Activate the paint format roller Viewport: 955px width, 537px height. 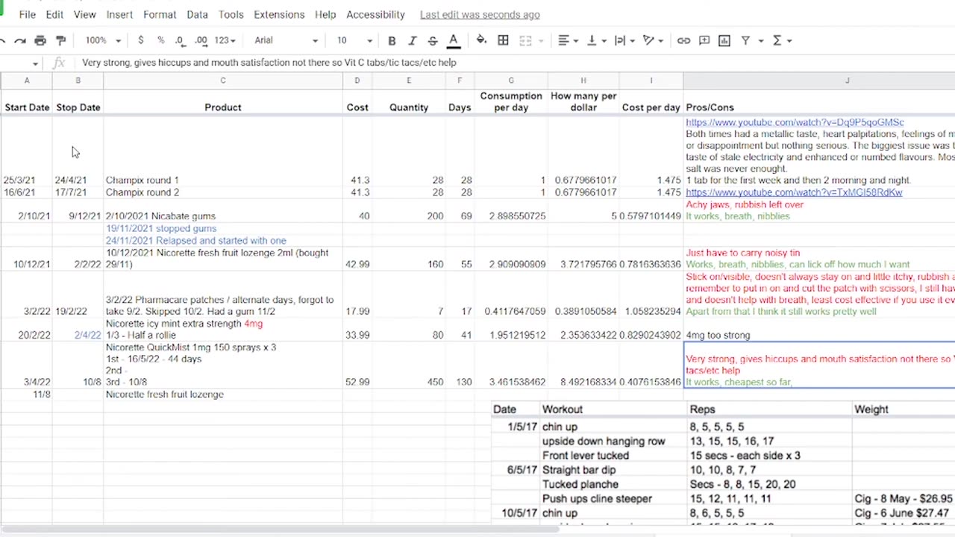pos(60,40)
